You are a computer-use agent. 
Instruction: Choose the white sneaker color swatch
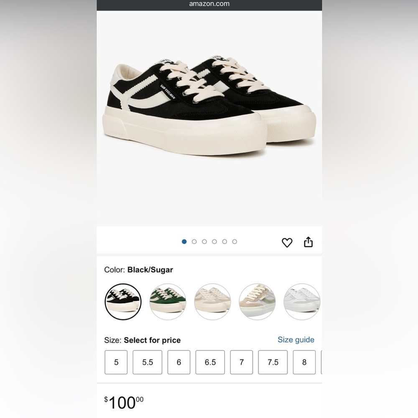coord(302,301)
